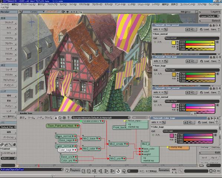This screenshot has height=178, width=222.
Task: Click the first circular icon in Color_kage title bar
Action: pyautogui.click(x=209, y=118)
